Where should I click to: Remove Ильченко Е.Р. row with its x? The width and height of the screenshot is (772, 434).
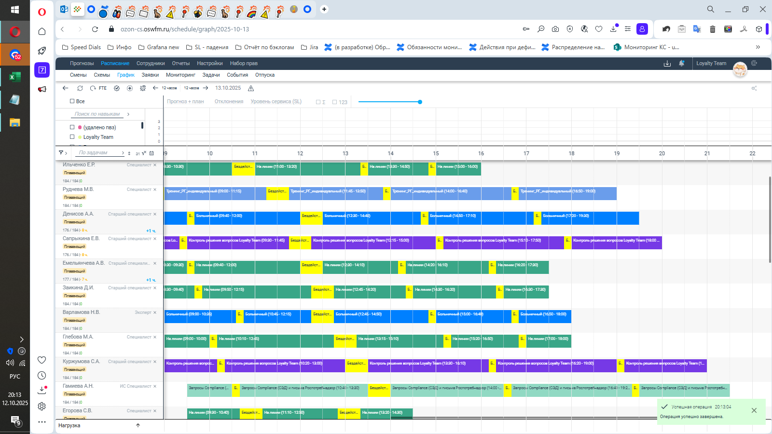click(155, 165)
